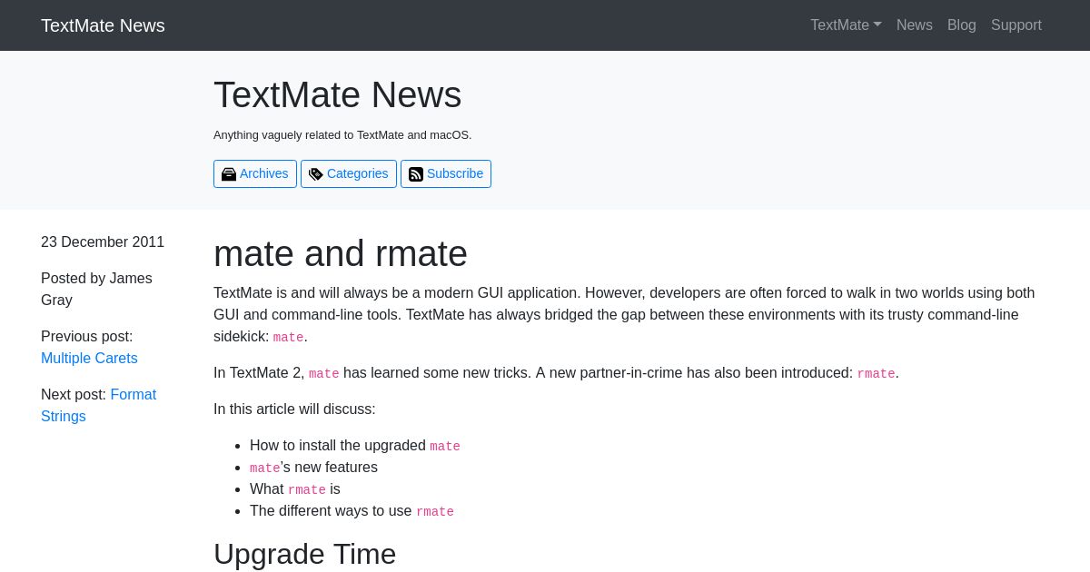Click 'Posted by James Gray' text
Viewport: 1090px width, 572px height.
coord(96,289)
